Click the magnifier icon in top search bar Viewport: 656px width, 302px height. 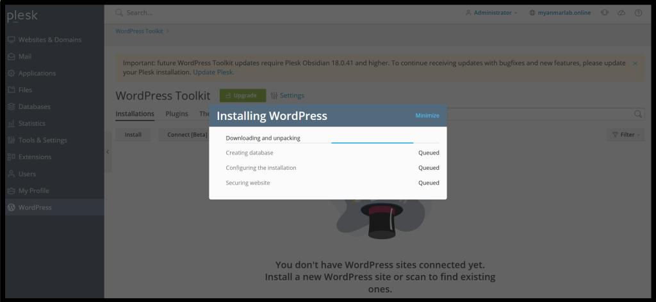click(119, 13)
